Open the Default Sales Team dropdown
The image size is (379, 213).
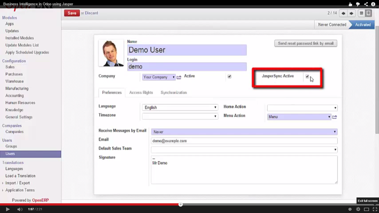coord(244,150)
